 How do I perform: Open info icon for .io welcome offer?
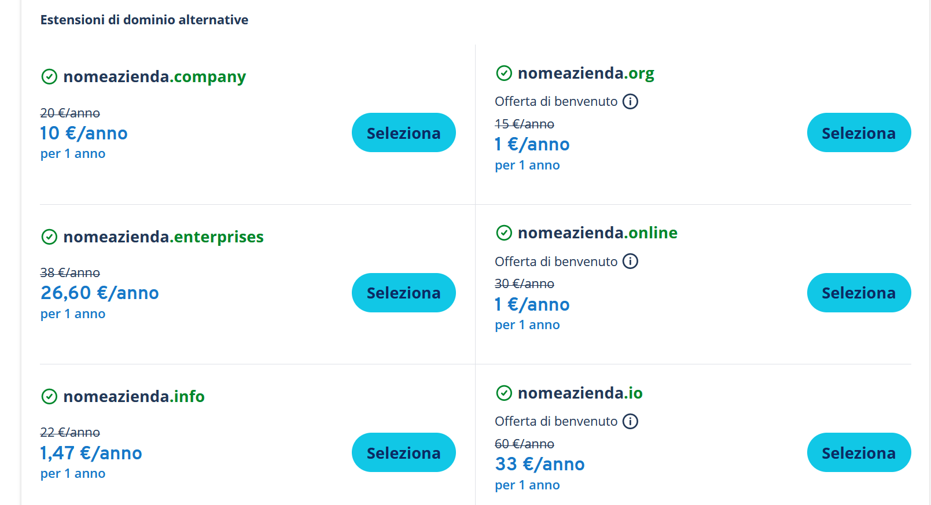coord(630,421)
